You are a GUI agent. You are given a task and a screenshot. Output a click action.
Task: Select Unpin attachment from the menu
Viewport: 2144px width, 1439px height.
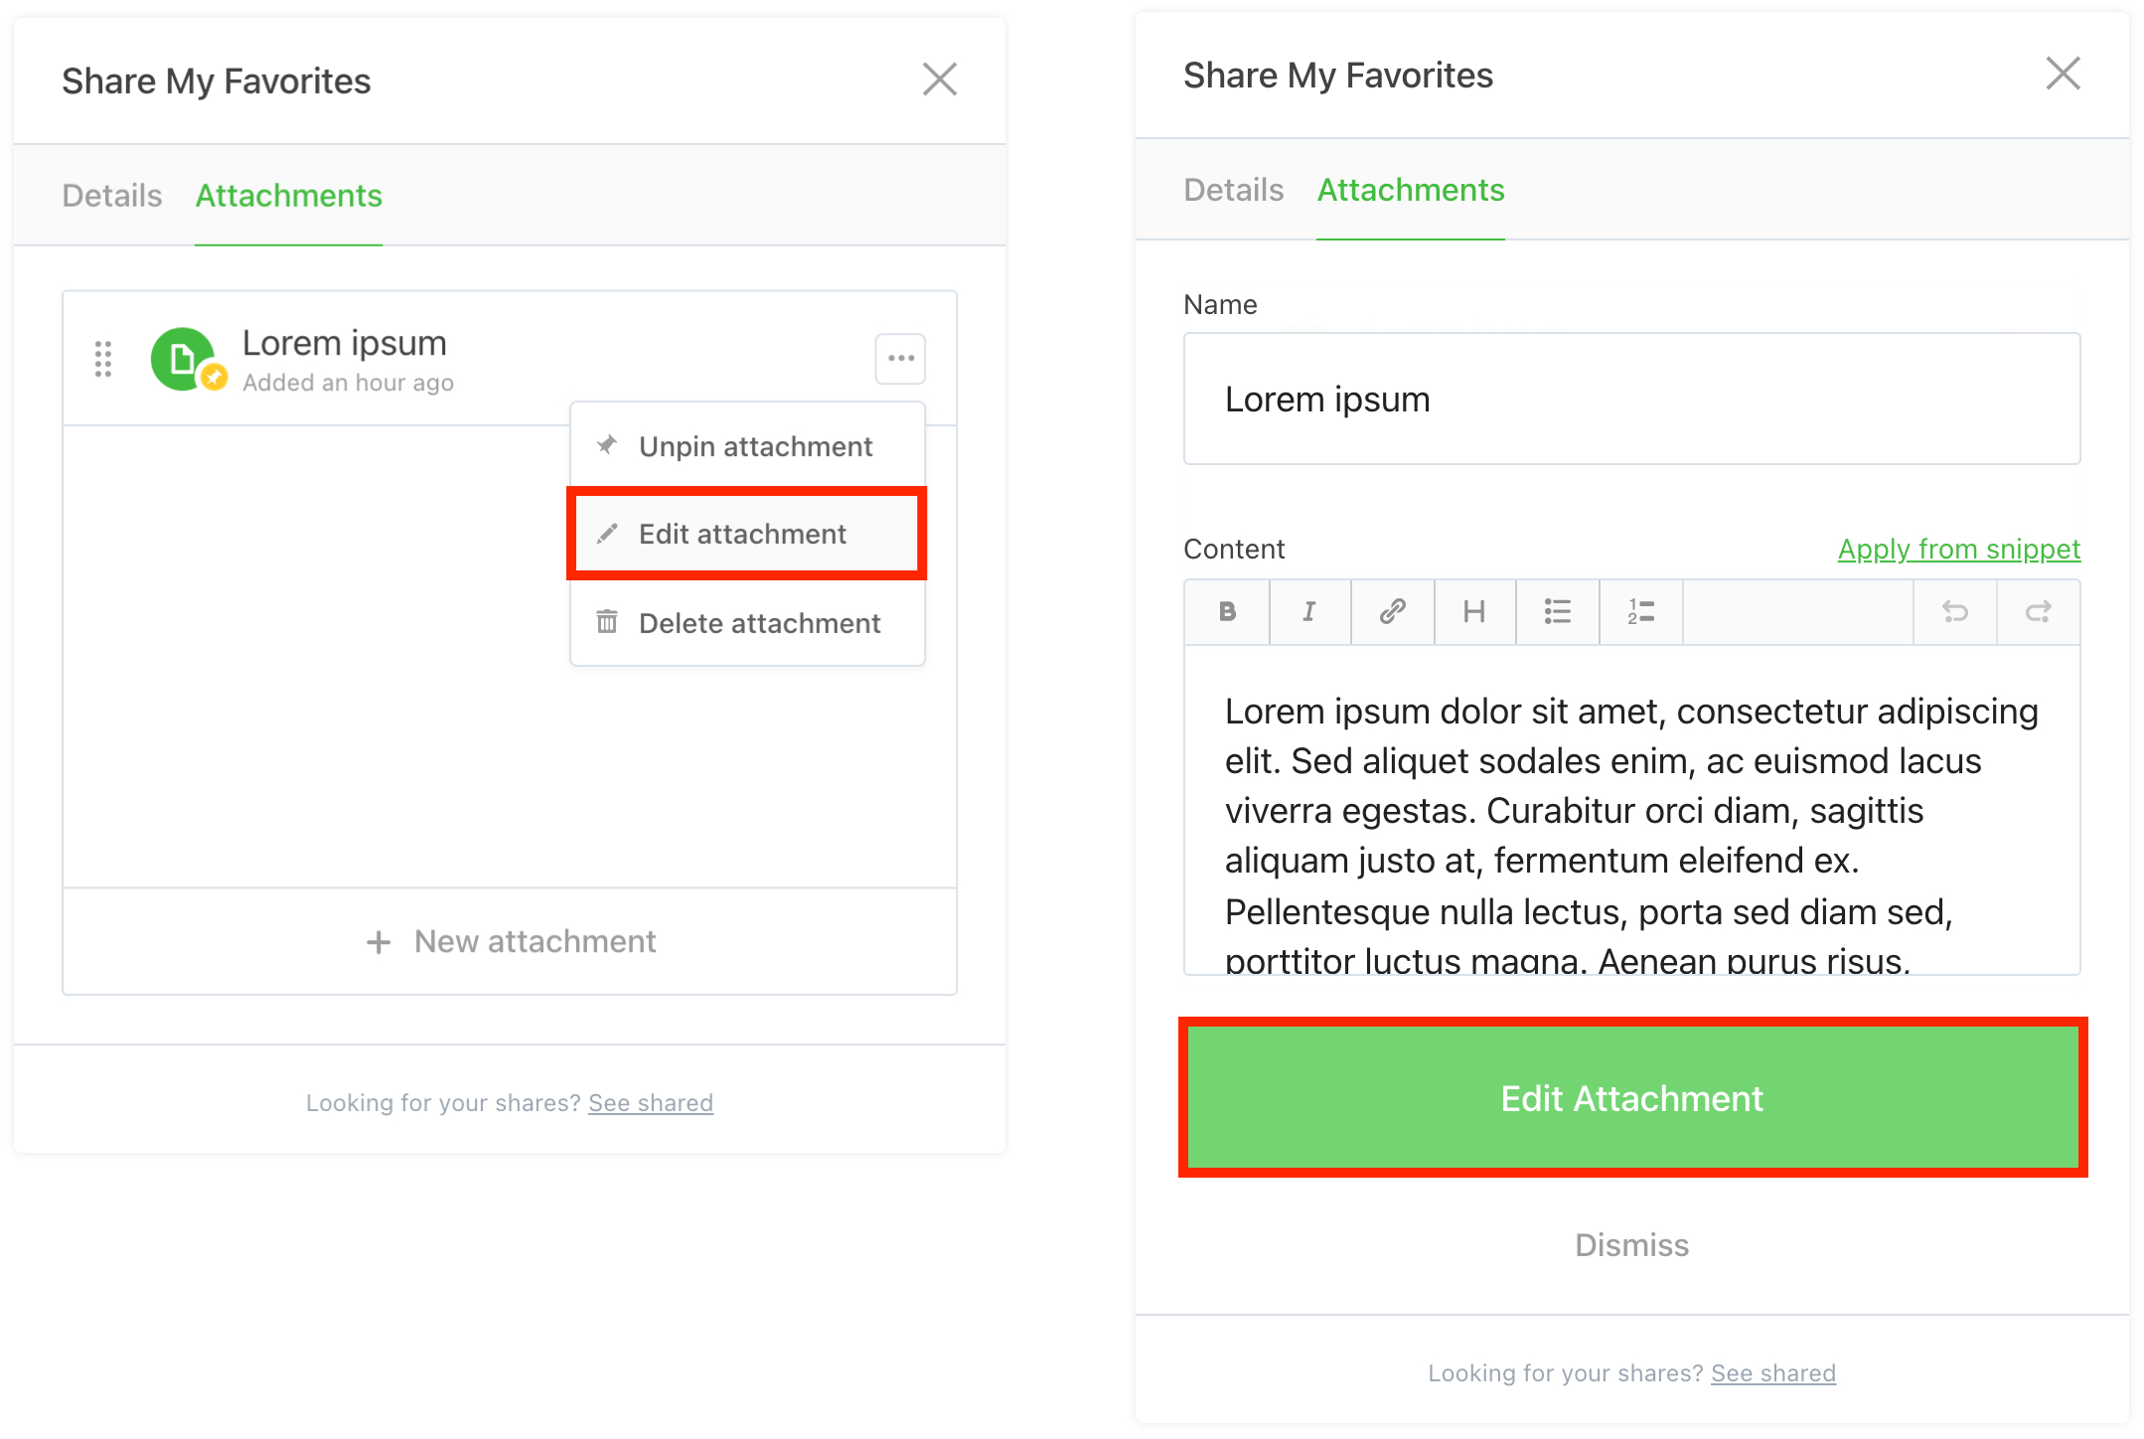755,447
